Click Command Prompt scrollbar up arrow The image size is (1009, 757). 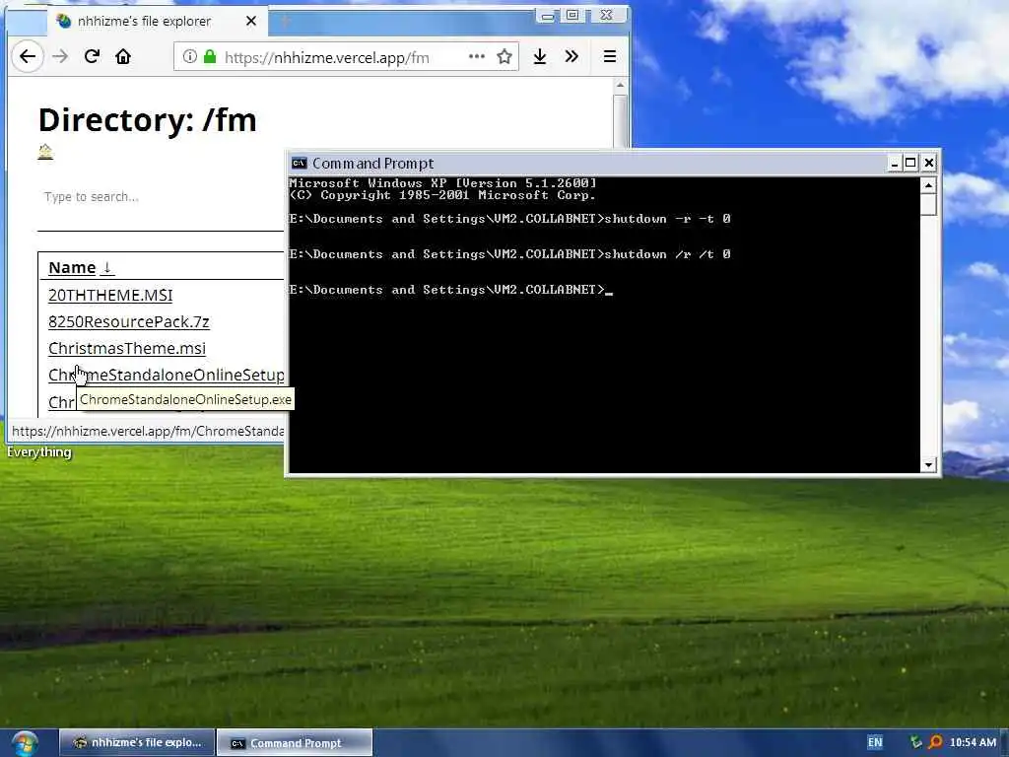(928, 185)
